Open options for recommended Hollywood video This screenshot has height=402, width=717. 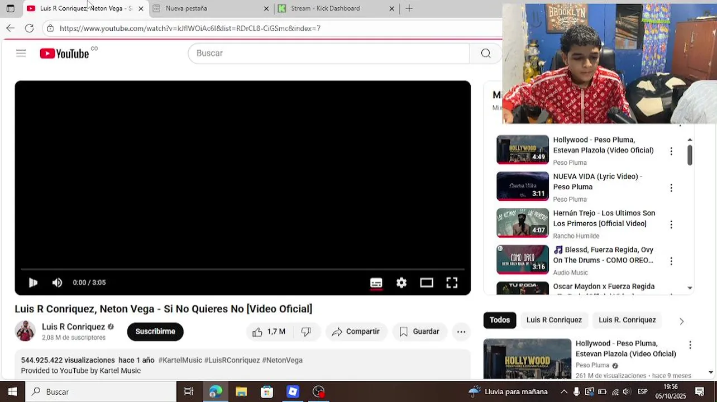[690, 345]
